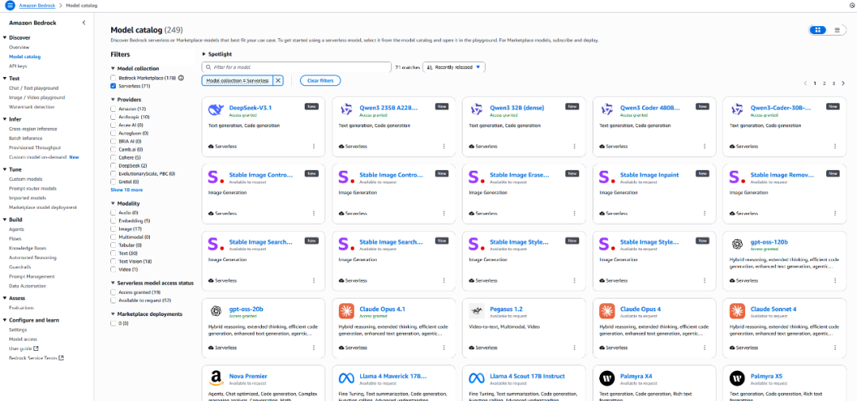This screenshot has height=401, width=857.
Task: Remove the Serverless filter chip with X
Action: [278, 80]
